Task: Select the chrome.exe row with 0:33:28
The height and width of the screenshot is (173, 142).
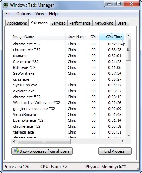Action: pyautogui.click(x=68, y=50)
